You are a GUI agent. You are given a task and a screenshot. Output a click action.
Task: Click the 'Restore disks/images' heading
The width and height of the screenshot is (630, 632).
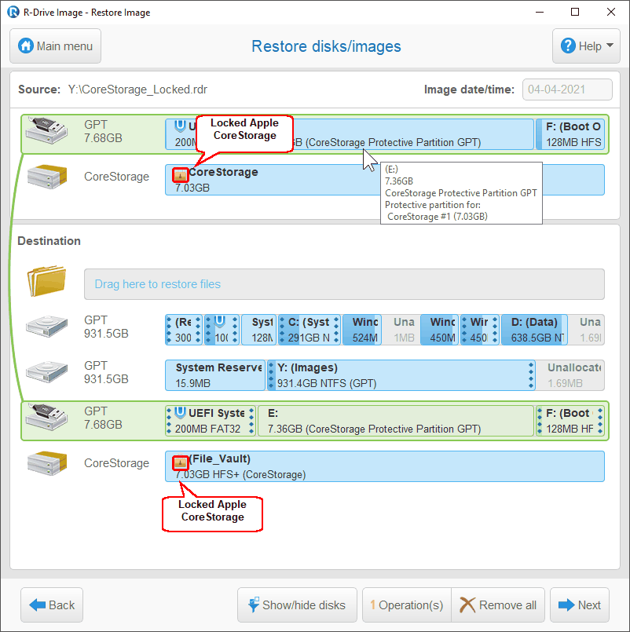pyautogui.click(x=326, y=46)
